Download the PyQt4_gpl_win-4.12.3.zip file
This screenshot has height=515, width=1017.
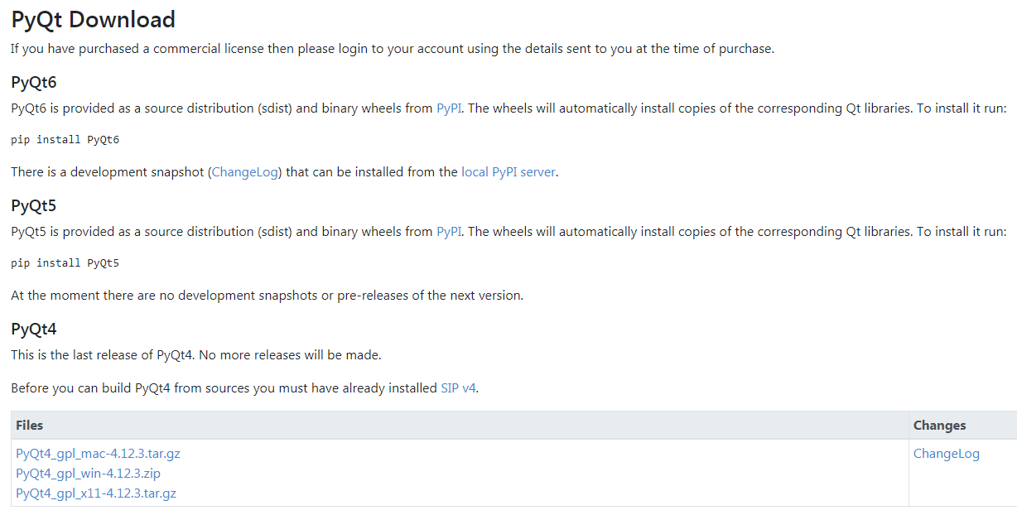pyautogui.click(x=88, y=474)
